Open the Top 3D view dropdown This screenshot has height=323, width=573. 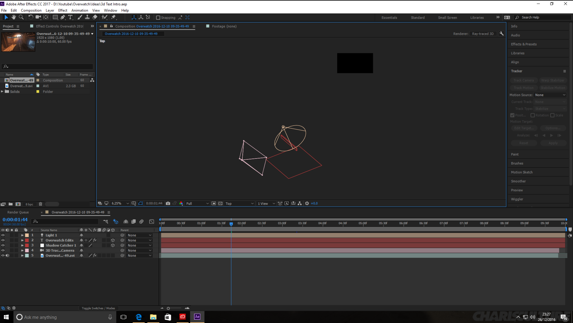pyautogui.click(x=239, y=203)
